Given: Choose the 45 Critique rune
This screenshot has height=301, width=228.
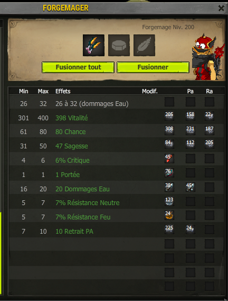Looking at the screenshot, I should (169, 158).
